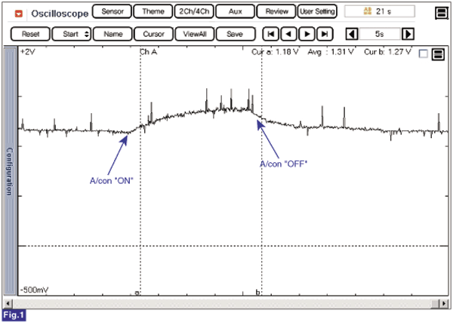
Task: Decrease the time base from 5s
Action: coord(352,35)
